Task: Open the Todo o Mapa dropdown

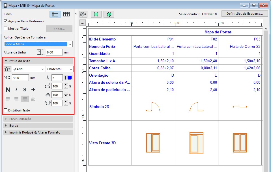Action: click(x=38, y=44)
